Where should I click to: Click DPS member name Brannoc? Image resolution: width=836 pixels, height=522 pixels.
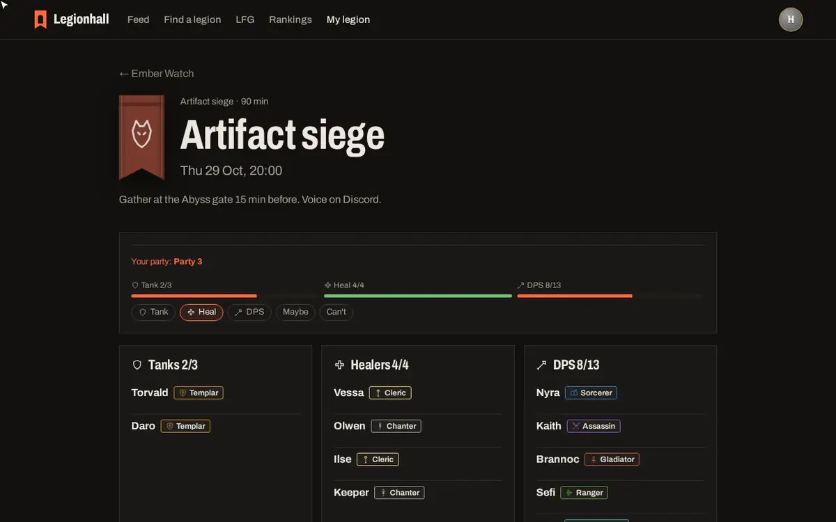558,459
